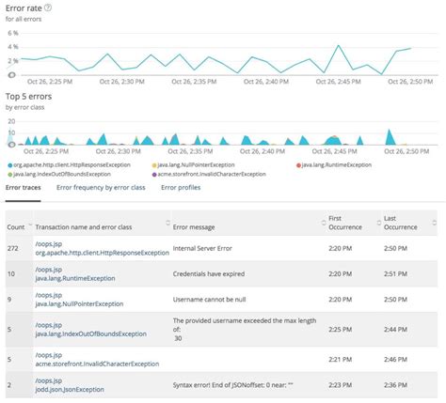This screenshot has height=403, width=446.
Task: Open java.lang.NullPointerException error trace link
Action: click(x=79, y=304)
